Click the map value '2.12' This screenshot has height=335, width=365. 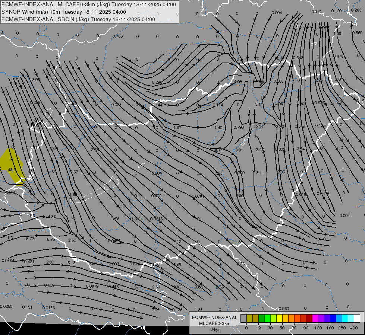point(177,242)
